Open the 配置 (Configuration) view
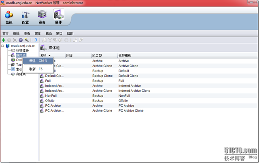This screenshot has height=163, width=259. click(25, 17)
